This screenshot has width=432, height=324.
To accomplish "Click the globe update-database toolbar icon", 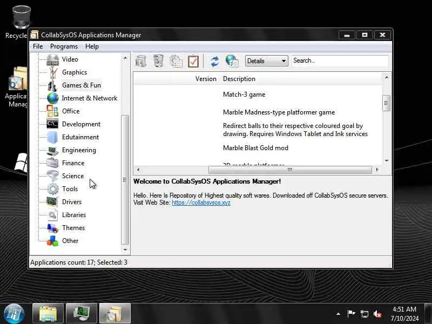I will 232,61.
